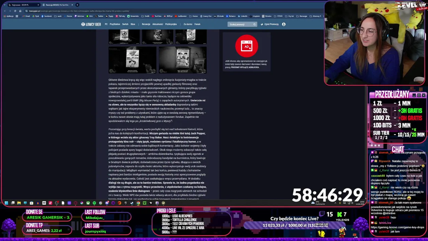Open the Facebook bookmark

[46, 16]
